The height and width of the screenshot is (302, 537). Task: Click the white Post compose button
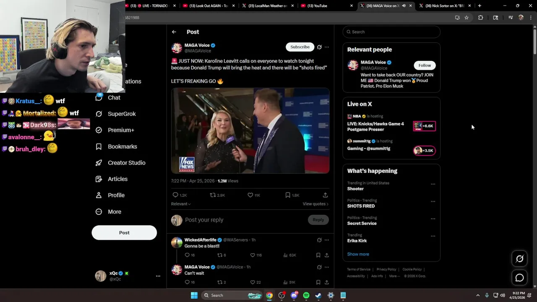coord(124,233)
